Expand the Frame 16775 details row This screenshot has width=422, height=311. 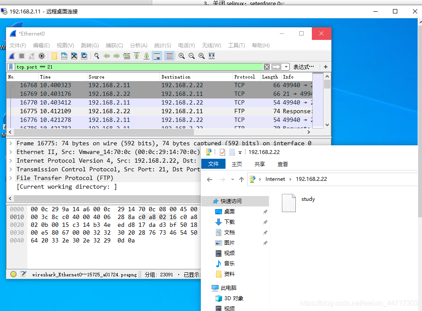[x=11, y=143]
